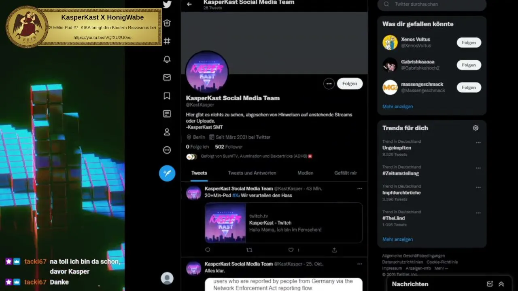Image resolution: width=518 pixels, height=291 pixels.
Task: Click Mehr anzeigen under Trends
Action: (x=398, y=239)
